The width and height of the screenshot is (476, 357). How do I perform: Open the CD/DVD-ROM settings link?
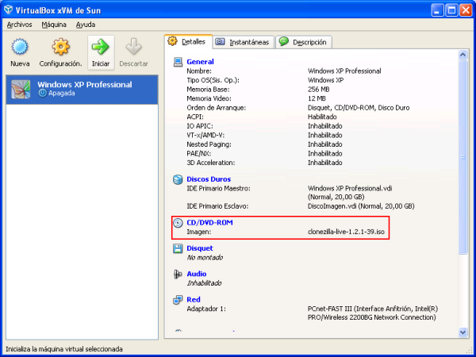coord(209,223)
